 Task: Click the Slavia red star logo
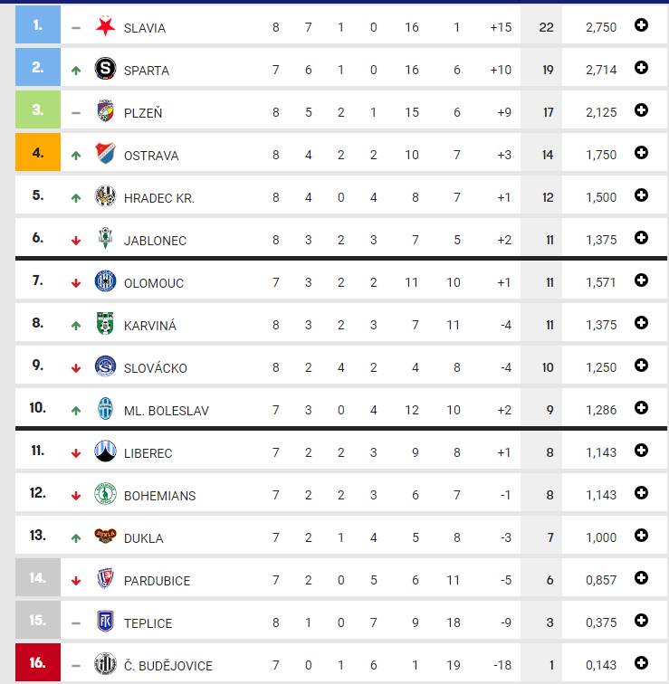tap(105, 26)
